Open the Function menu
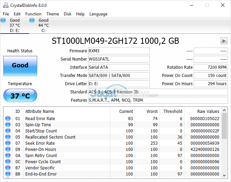The height and width of the screenshot is (182, 231). click(x=33, y=14)
